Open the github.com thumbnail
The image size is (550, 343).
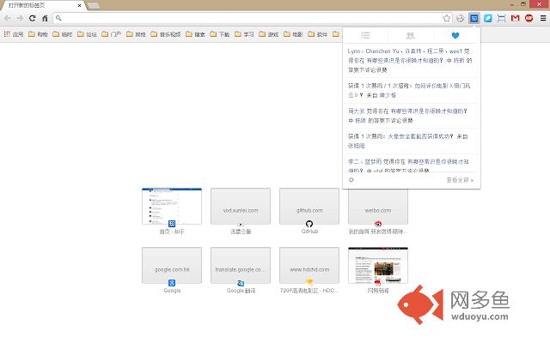click(309, 206)
